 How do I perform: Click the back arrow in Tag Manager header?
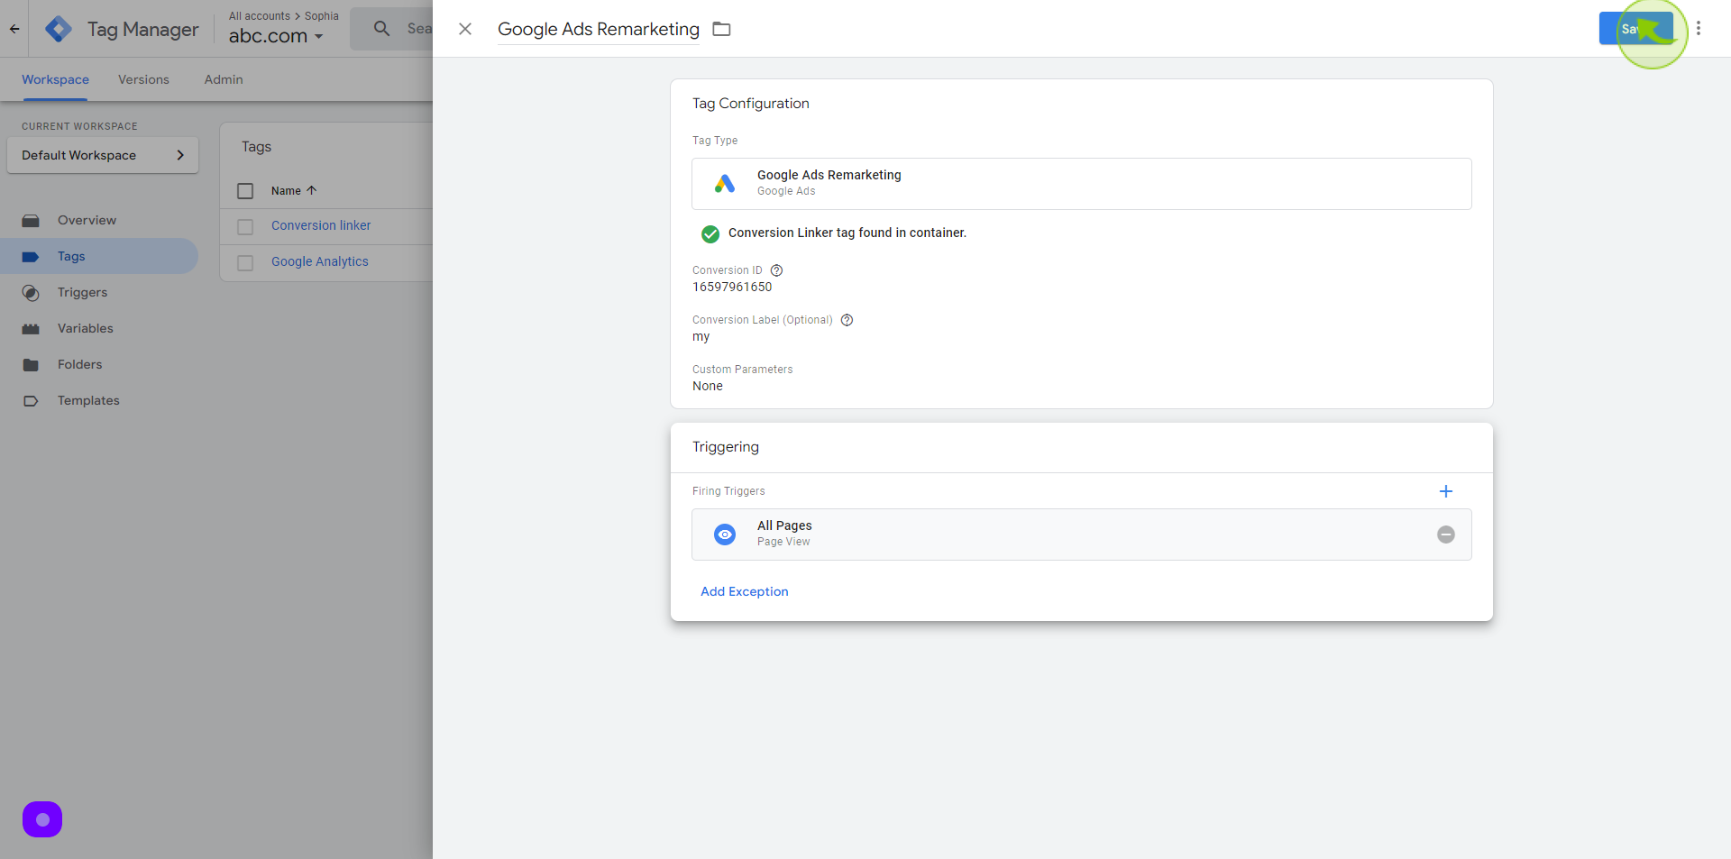[x=14, y=29]
